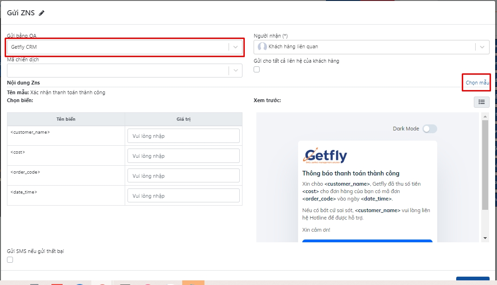Click the customer_name value input field
The height and width of the screenshot is (285, 497).
[183, 136]
